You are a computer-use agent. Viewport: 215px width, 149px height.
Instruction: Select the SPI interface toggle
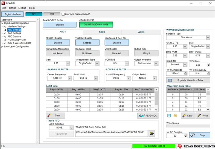pos(34,14)
